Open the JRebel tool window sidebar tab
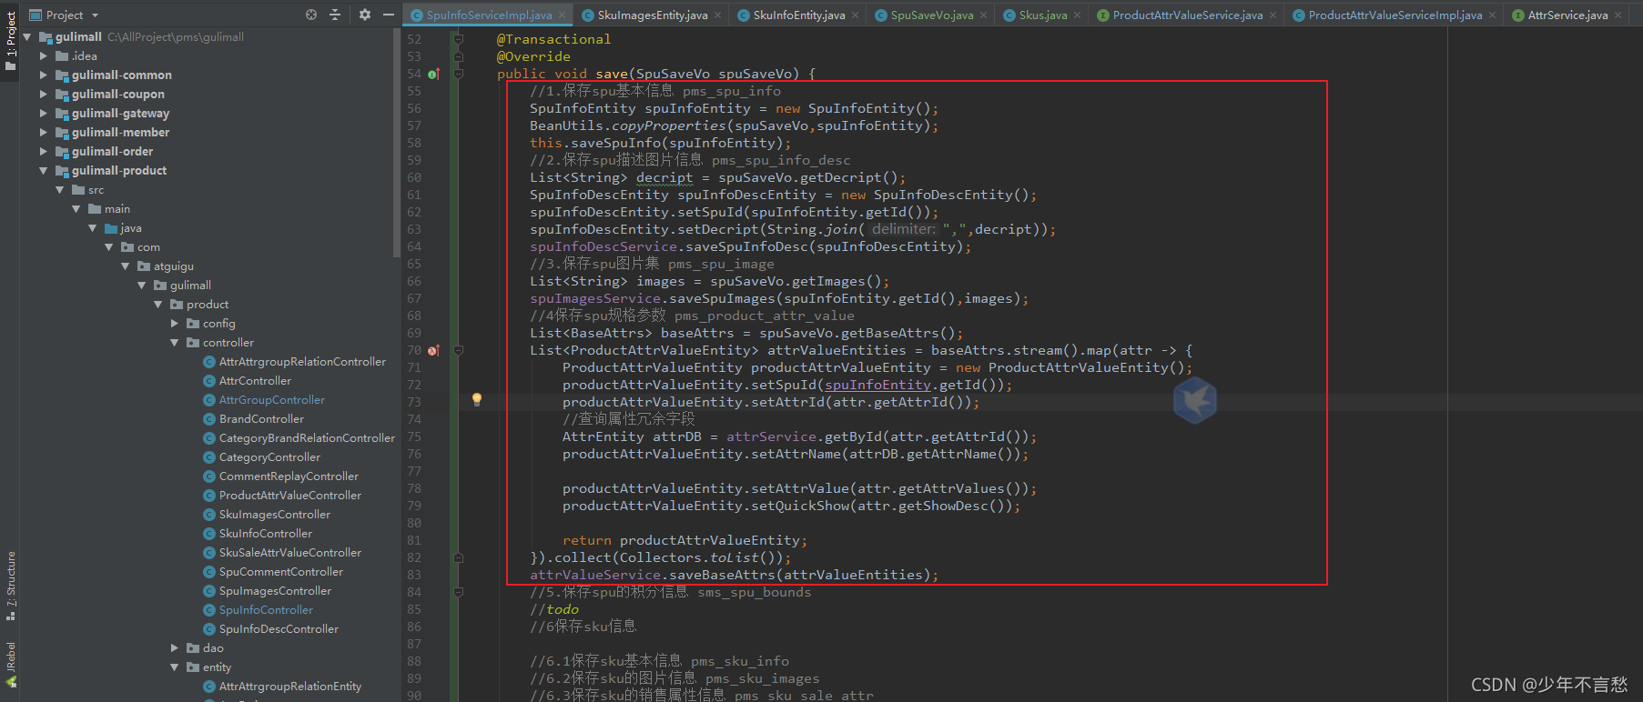1643x702 pixels. coord(11,664)
